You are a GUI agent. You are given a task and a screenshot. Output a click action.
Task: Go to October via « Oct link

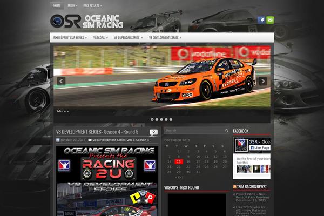pos(179,177)
